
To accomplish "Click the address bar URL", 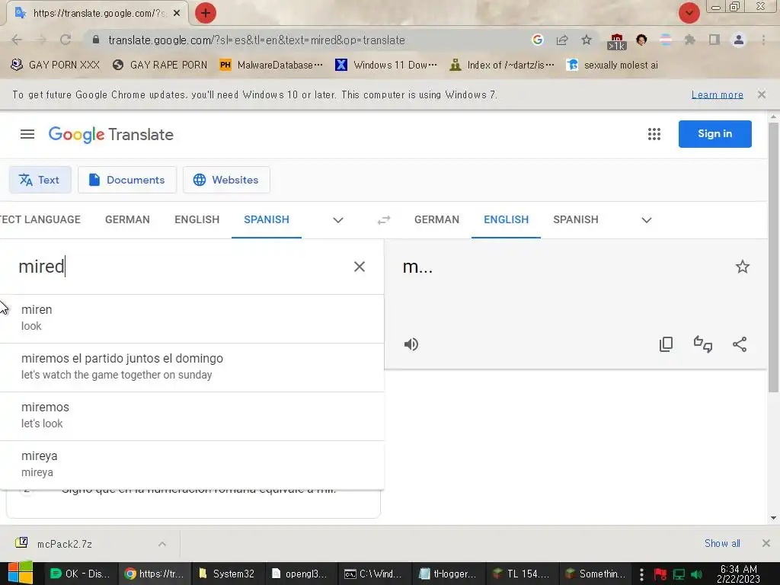I will (x=256, y=40).
